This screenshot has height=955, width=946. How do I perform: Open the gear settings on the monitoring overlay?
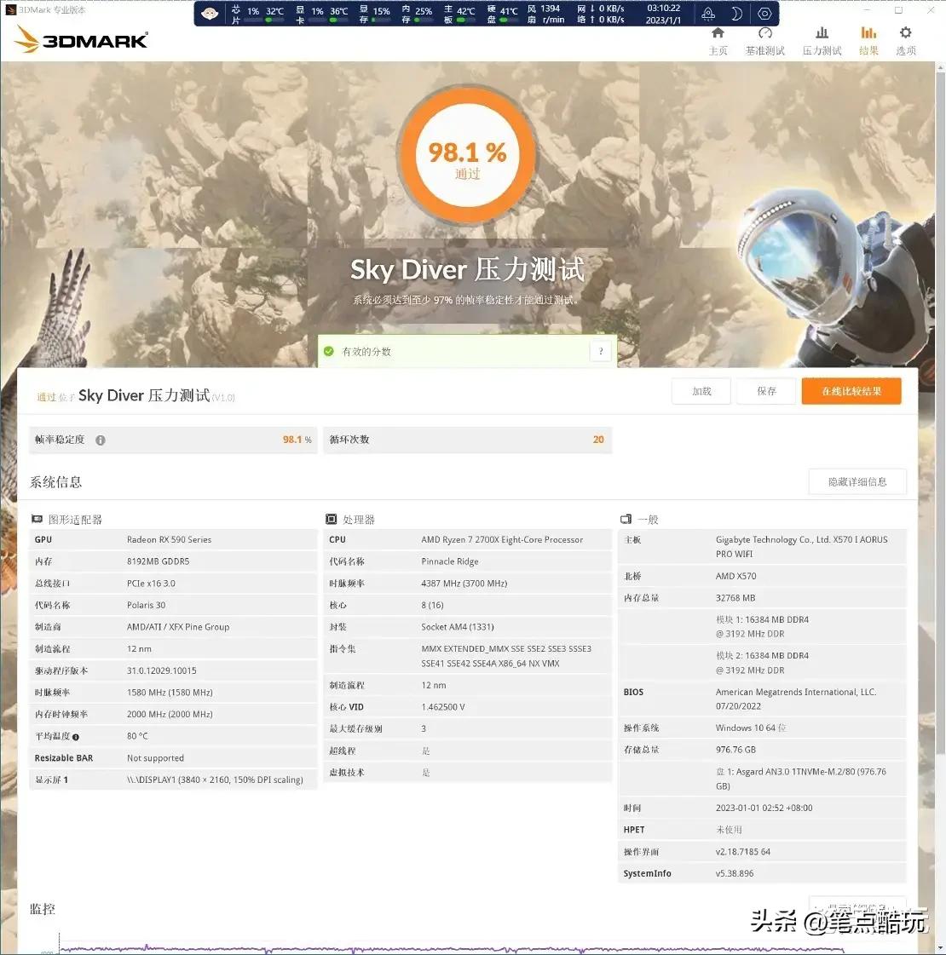click(764, 13)
